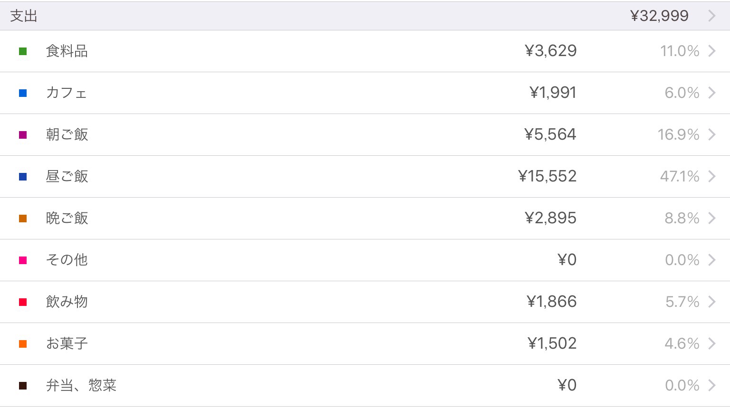Open the 晩ご飯 category
This screenshot has width=730, height=409.
tap(67, 218)
